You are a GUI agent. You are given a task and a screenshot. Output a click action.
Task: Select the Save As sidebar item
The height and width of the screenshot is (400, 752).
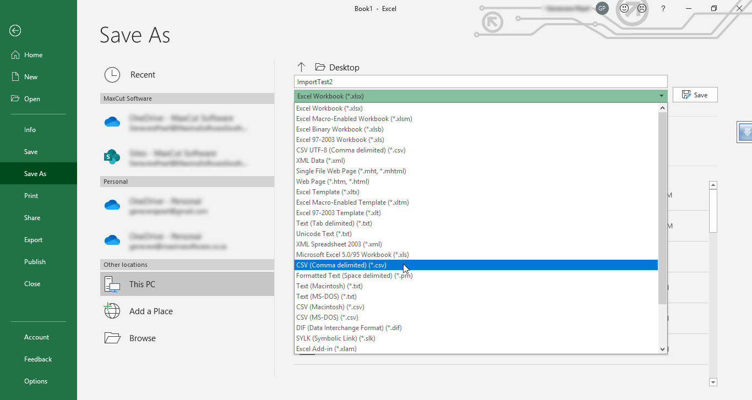tap(39, 174)
